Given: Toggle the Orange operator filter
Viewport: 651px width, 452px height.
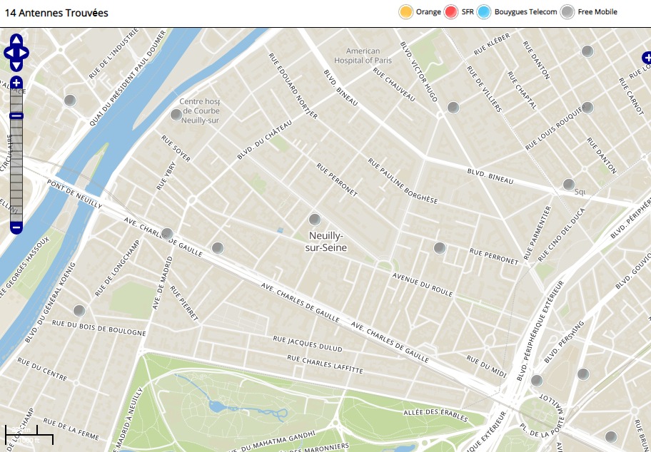Looking at the screenshot, I should [406, 12].
